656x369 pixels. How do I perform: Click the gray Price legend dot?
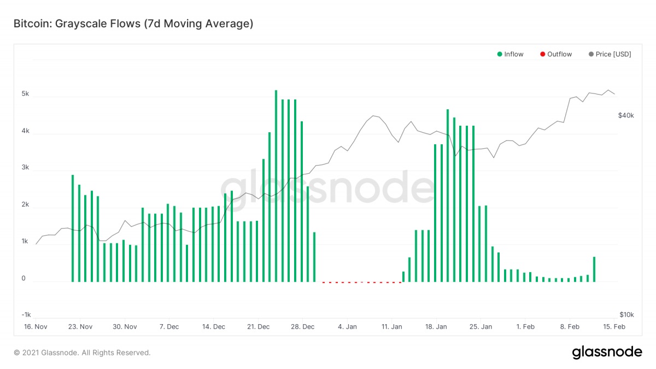[x=591, y=54]
